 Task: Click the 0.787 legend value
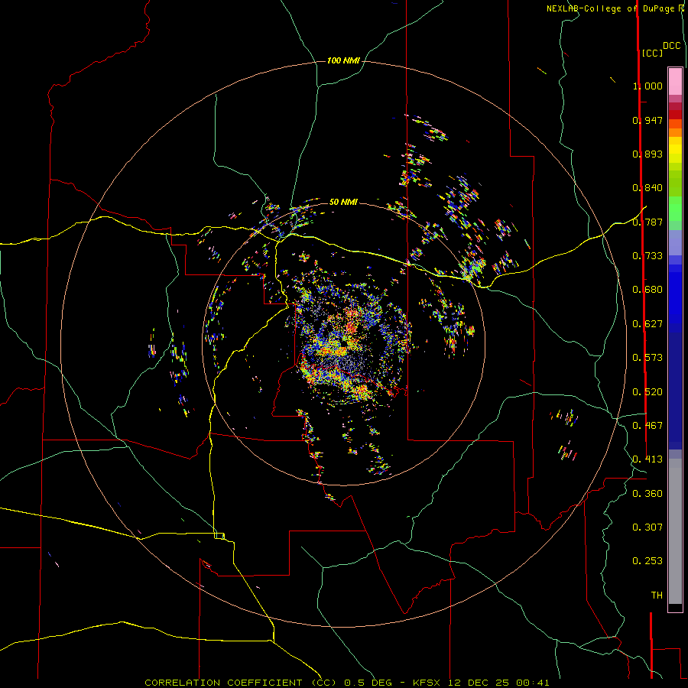pos(647,222)
